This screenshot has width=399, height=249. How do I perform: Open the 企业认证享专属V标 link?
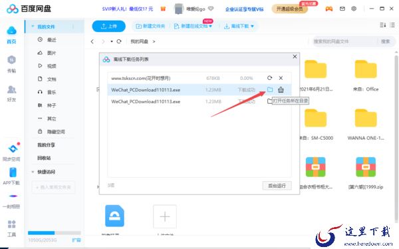point(244,9)
